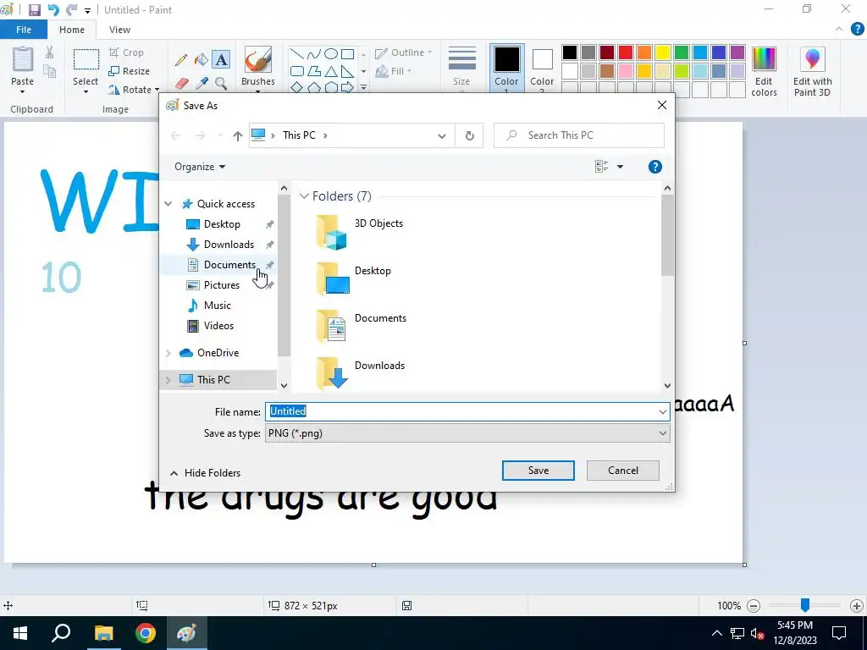Click the Redo arrow in title bar
Viewport: 867px width, 650px height.
pyautogui.click(x=71, y=10)
